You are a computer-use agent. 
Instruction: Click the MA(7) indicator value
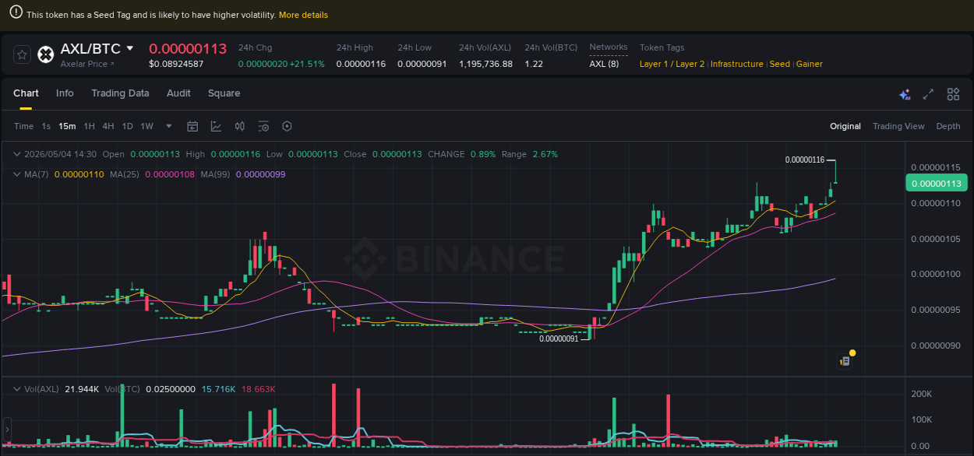(x=79, y=174)
